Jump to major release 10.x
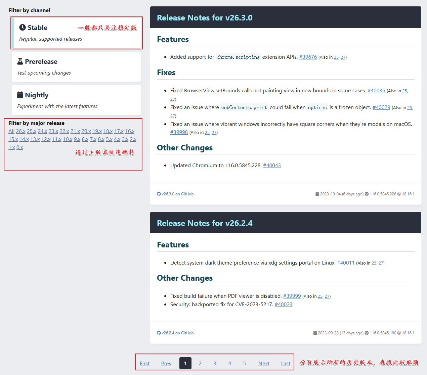 point(68,139)
